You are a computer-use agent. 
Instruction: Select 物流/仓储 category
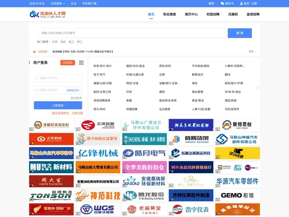click(x=132, y=83)
